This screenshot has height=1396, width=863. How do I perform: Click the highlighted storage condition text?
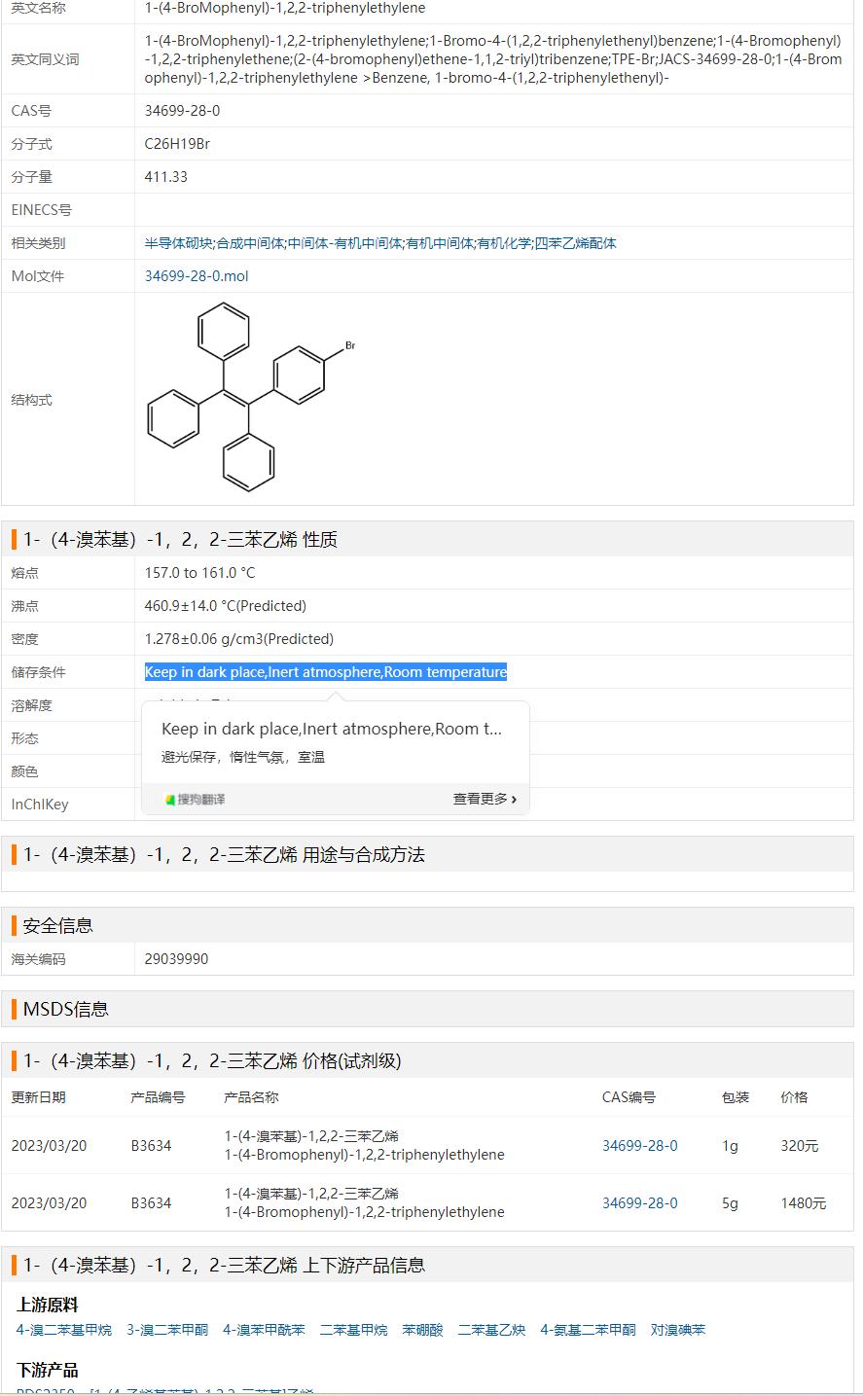pos(326,672)
